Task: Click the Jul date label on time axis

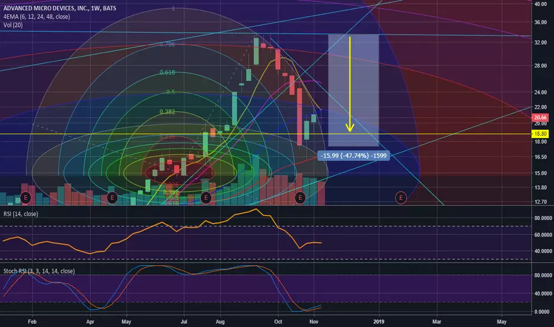Action: coord(184,322)
